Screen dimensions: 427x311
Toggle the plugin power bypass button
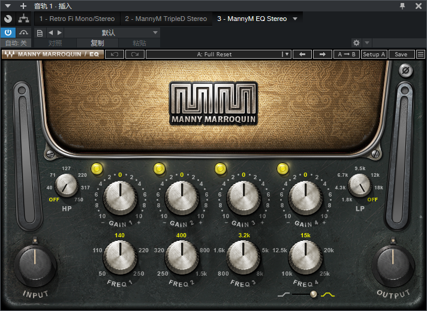pos(8,32)
